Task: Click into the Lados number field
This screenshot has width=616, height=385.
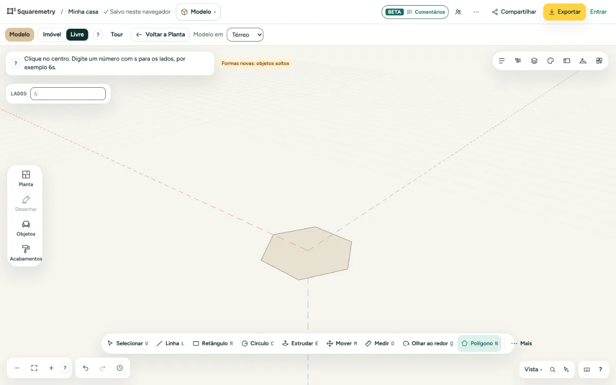Action: click(x=68, y=93)
